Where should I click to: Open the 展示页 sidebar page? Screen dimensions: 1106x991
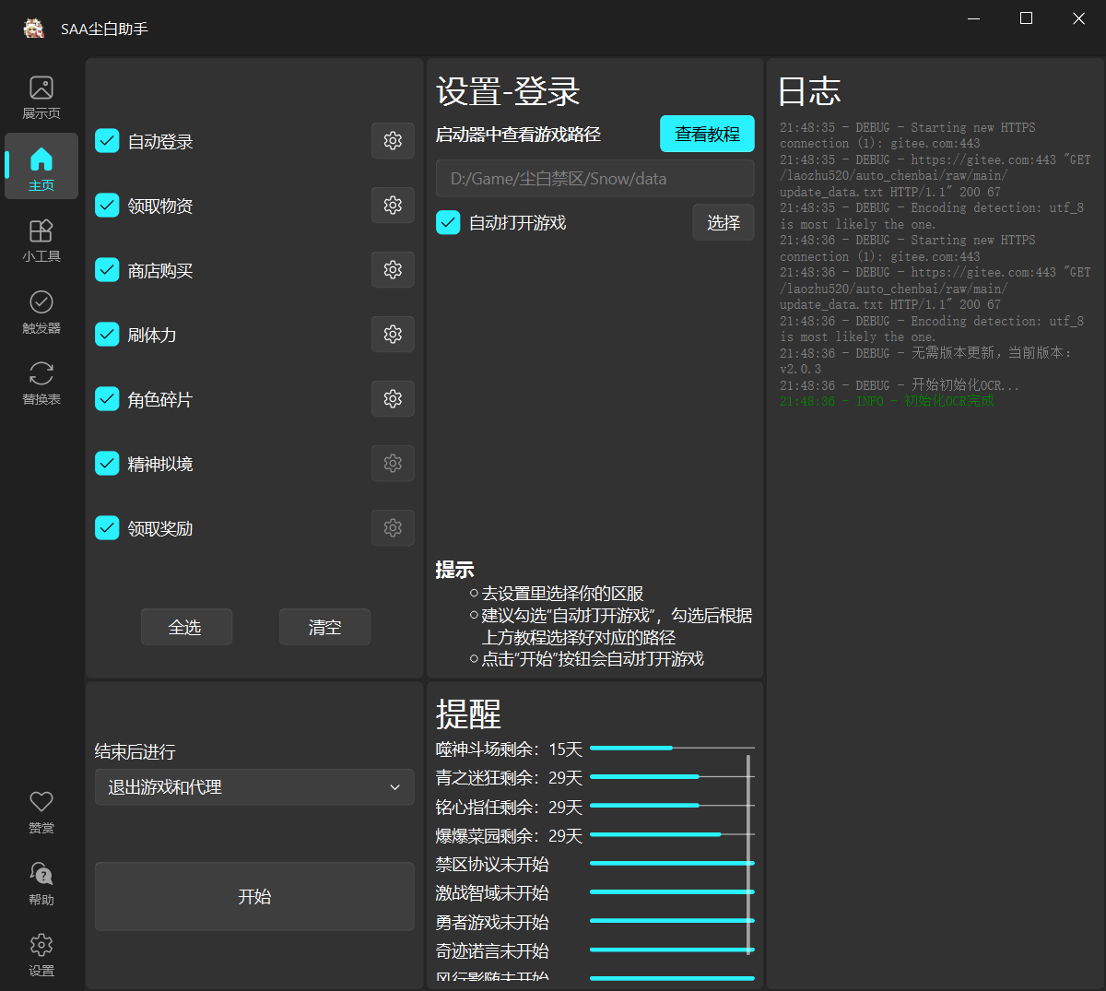click(x=41, y=98)
